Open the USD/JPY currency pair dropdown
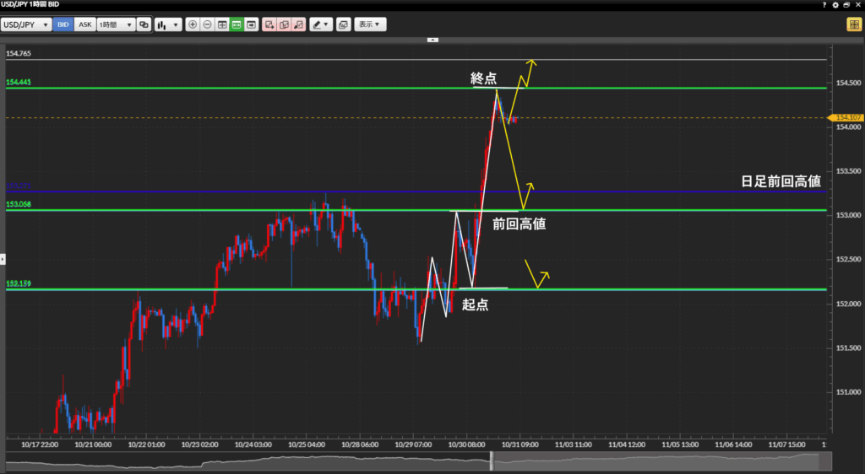This screenshot has width=865, height=474. click(26, 24)
